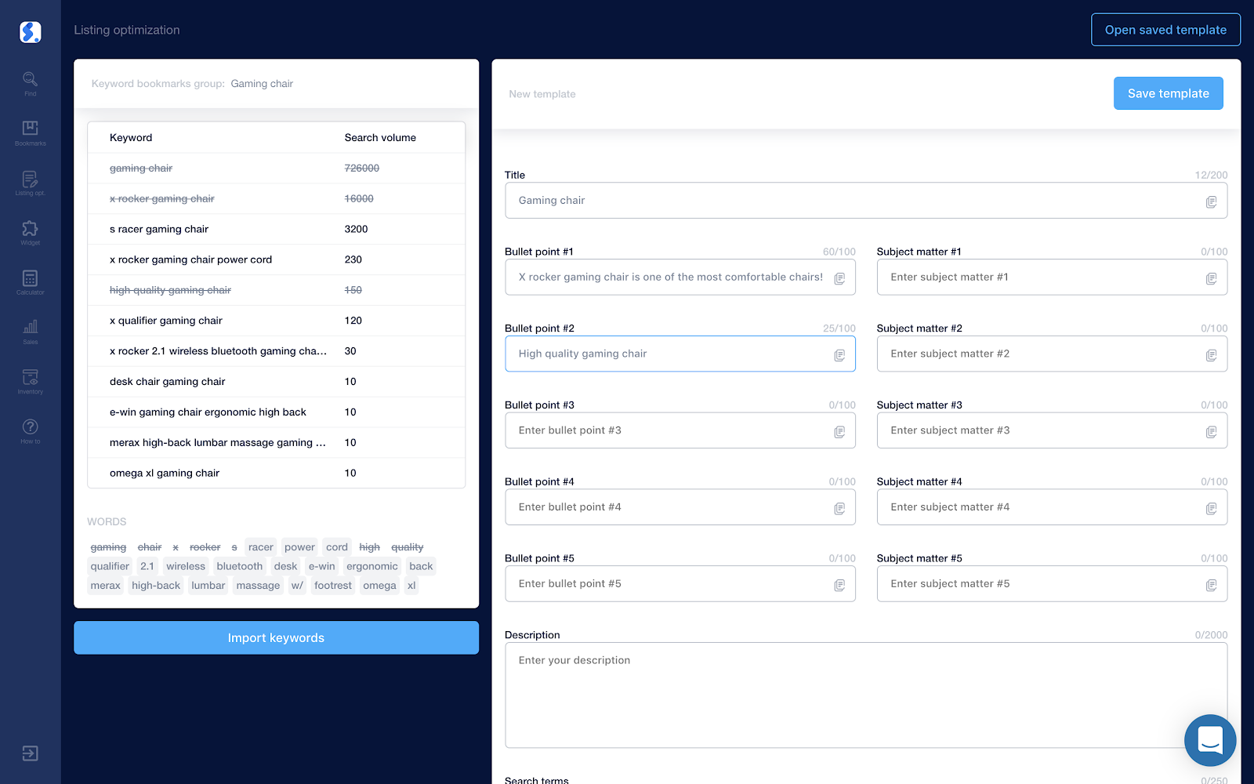This screenshot has height=784, width=1254.
Task: Focus Subject matter #5 input
Action: 1052,584
